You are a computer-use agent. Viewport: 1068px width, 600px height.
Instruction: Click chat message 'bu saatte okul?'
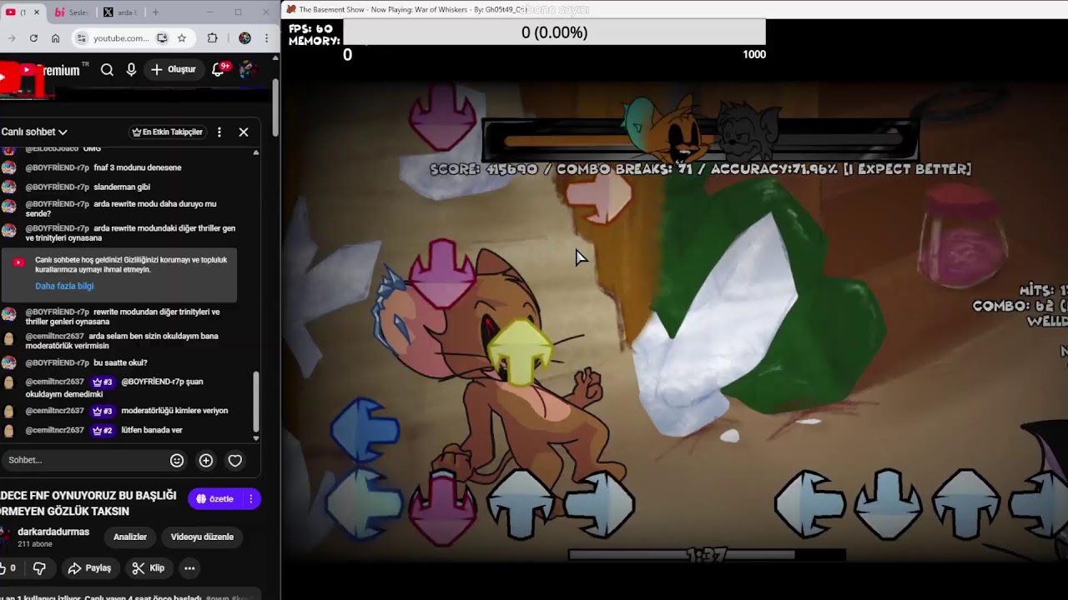[x=120, y=362]
